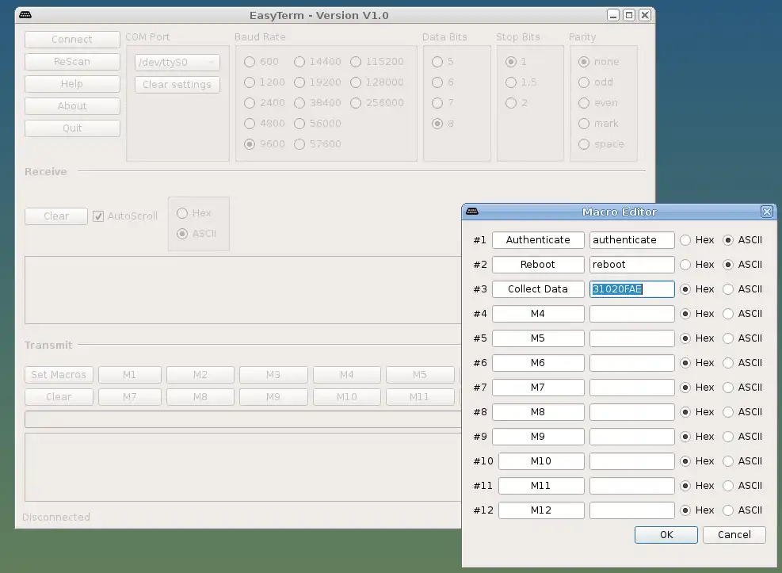This screenshot has height=573, width=782.
Task: Minimize the EasyTerm main window
Action: pyautogui.click(x=613, y=15)
